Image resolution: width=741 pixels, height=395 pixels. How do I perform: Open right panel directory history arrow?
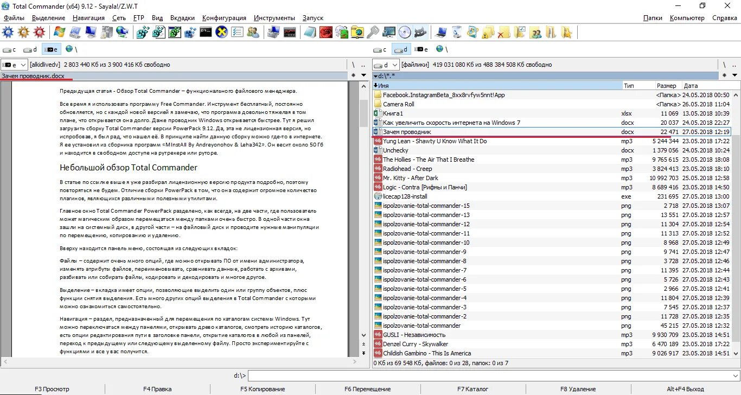[x=734, y=75]
